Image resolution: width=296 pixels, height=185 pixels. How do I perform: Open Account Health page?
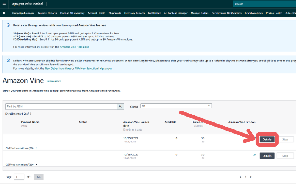[x=97, y=13]
